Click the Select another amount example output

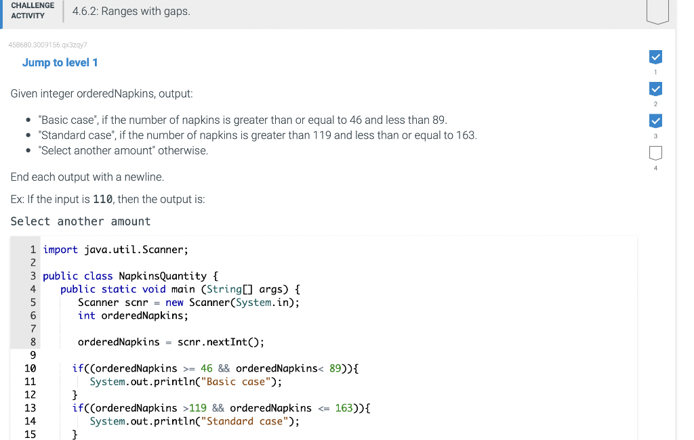pos(80,221)
